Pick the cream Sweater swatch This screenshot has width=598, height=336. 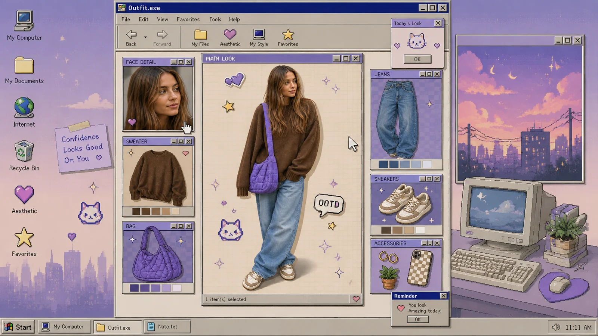tap(176, 211)
